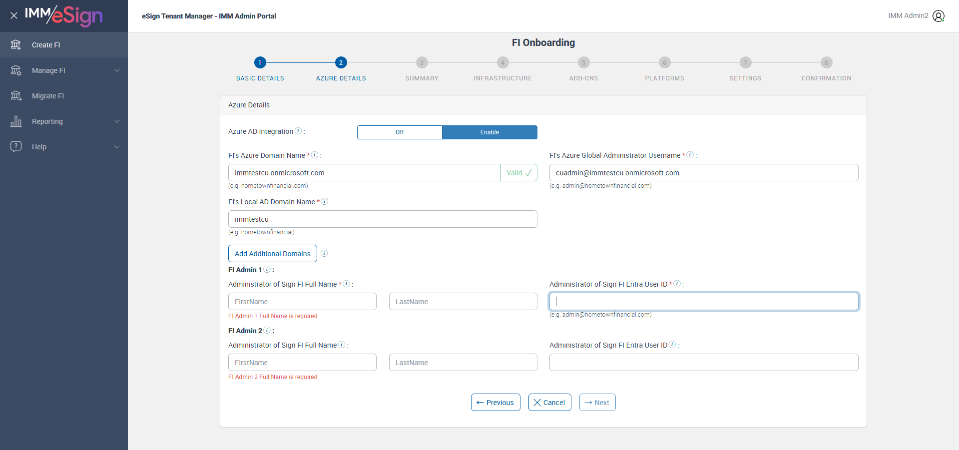
Task: Close the sidebar with the X icon
Action: coord(14,15)
